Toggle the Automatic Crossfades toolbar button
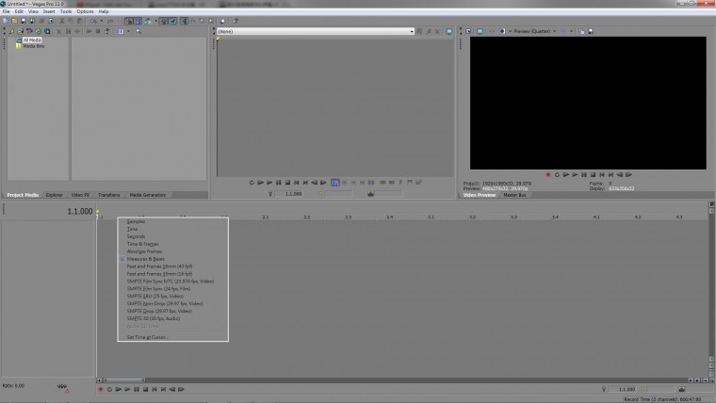The width and height of the screenshot is (716, 403). pos(138,21)
